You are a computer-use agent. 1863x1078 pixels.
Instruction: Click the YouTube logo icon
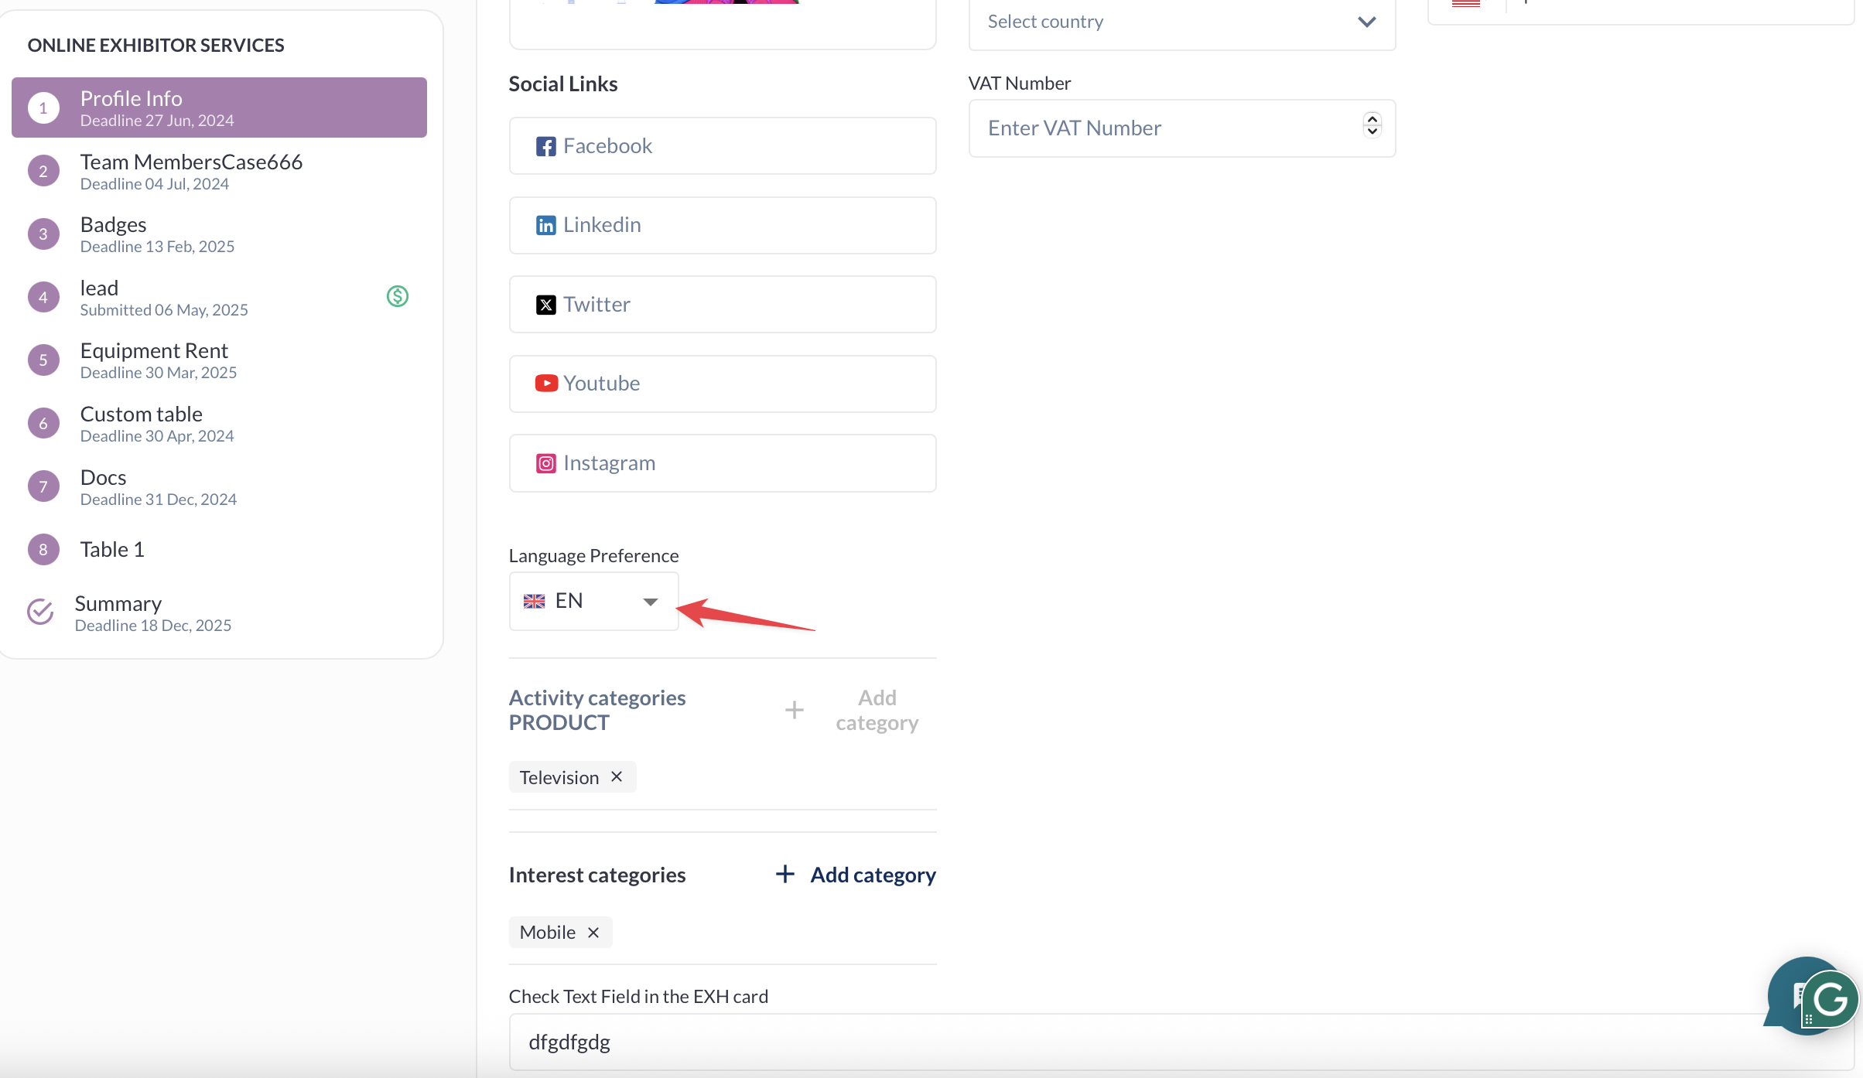(x=546, y=384)
